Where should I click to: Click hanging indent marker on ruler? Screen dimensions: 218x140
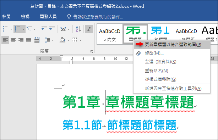tap(71, 61)
